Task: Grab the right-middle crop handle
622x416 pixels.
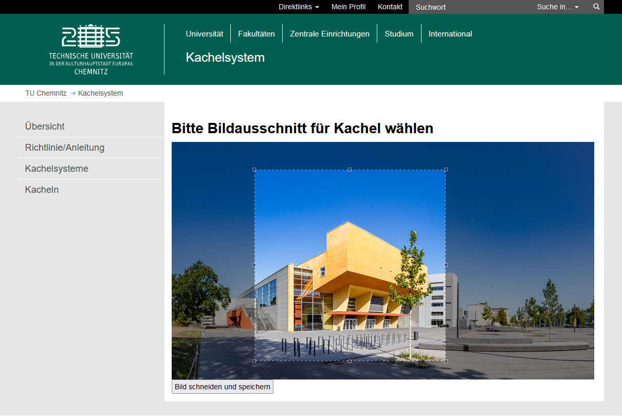Action: pyautogui.click(x=446, y=265)
